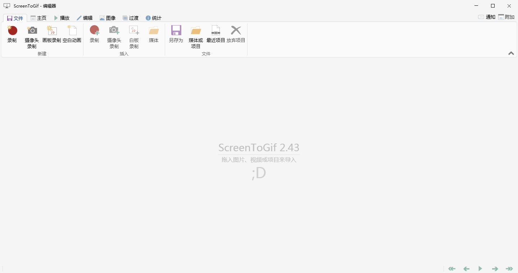Screen dimensions: 518x273
Task: Show the 最近项目 recent projects list
Action: pos(215,31)
